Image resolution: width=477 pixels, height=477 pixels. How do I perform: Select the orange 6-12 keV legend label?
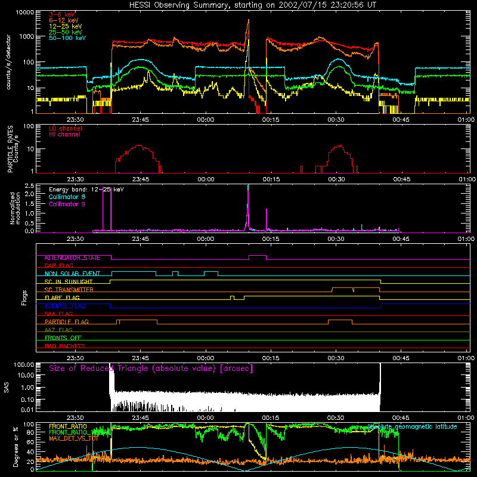64,20
